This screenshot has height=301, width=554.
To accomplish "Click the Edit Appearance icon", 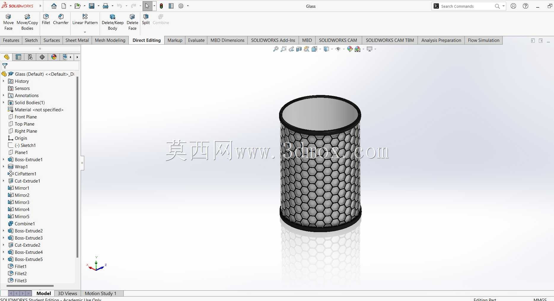I will pos(350,49).
